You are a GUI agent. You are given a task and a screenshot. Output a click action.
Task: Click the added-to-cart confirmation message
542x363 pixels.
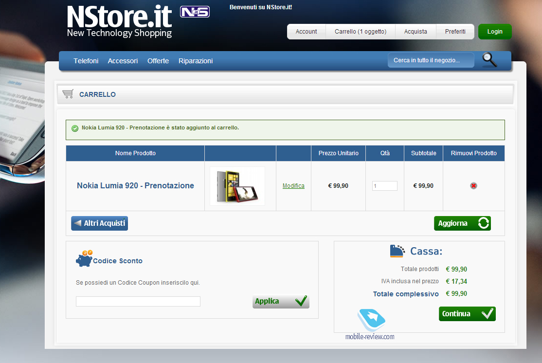click(160, 127)
